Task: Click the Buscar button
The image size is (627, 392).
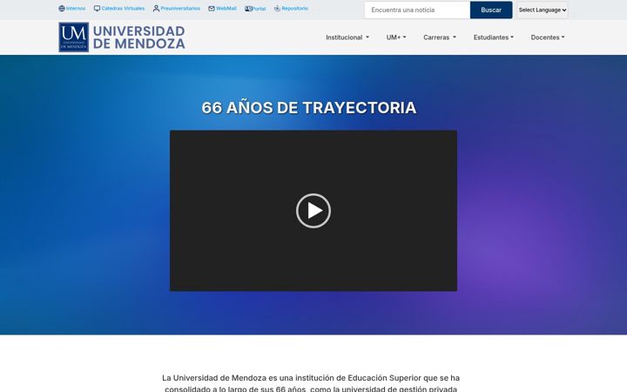Action: [491, 10]
